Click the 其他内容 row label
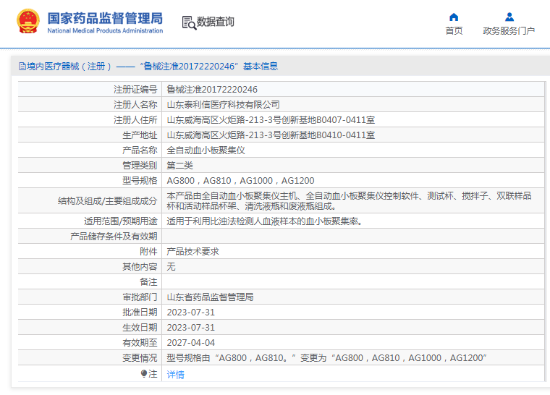 (x=140, y=267)
